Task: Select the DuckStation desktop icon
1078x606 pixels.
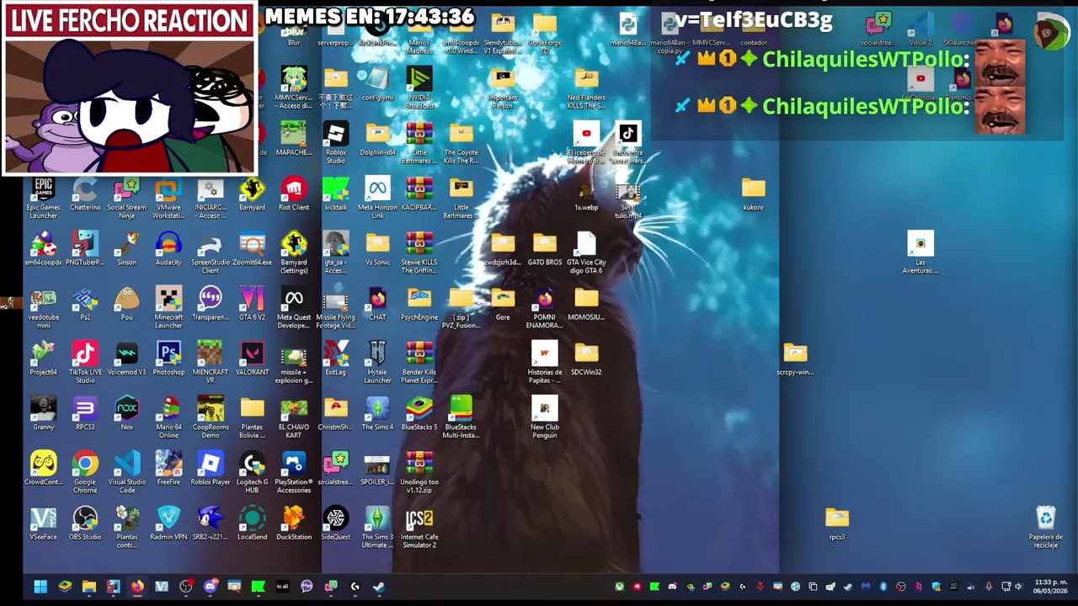Action: pos(294,524)
